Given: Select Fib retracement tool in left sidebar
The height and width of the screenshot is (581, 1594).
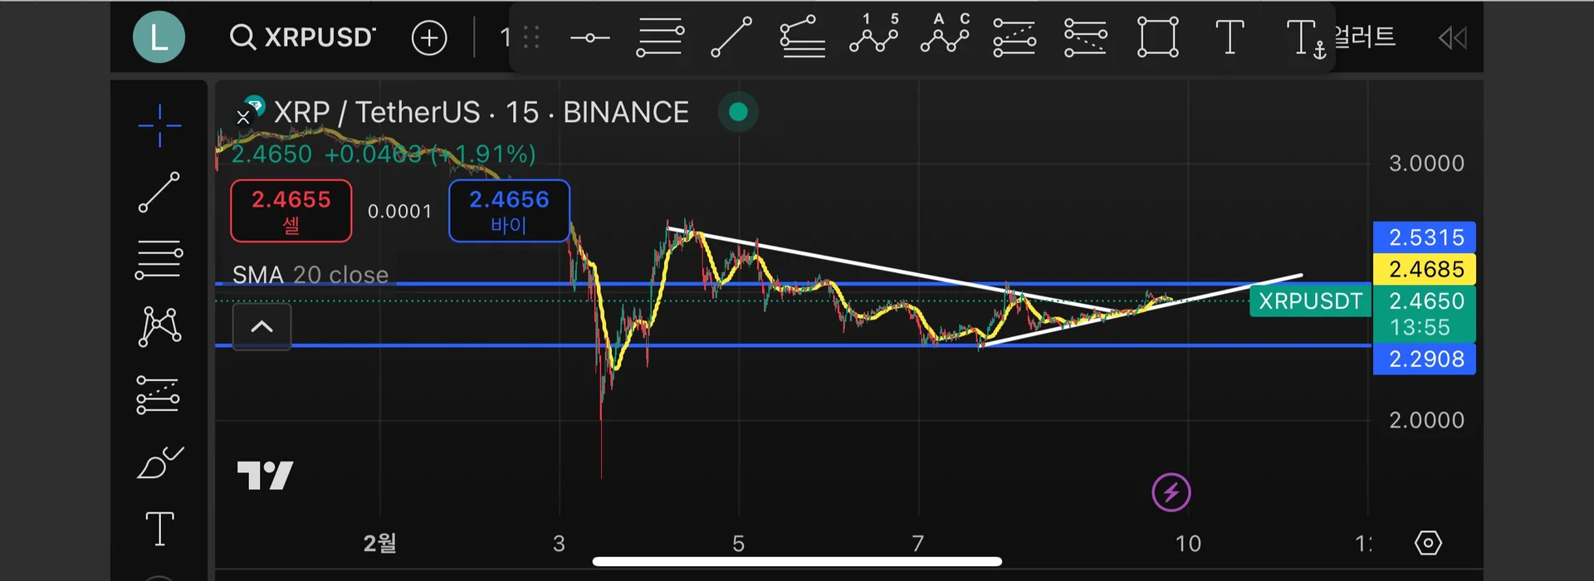Looking at the screenshot, I should [159, 260].
